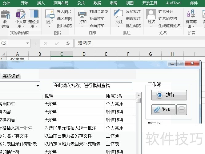The height and width of the screenshot is (154, 205).
Task: Click the formula bar containing 清苑区
Action: pyautogui.click(x=140, y=43)
